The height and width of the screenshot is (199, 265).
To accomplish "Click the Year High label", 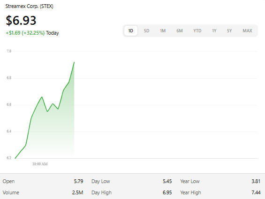I will point(190,192).
